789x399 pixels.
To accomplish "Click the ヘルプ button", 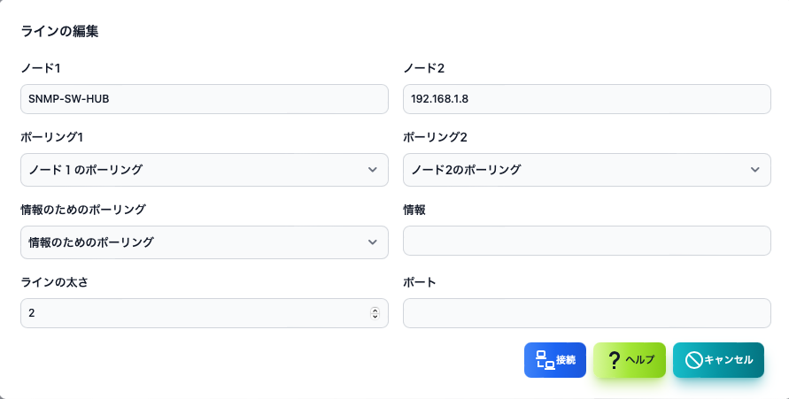I will [630, 360].
